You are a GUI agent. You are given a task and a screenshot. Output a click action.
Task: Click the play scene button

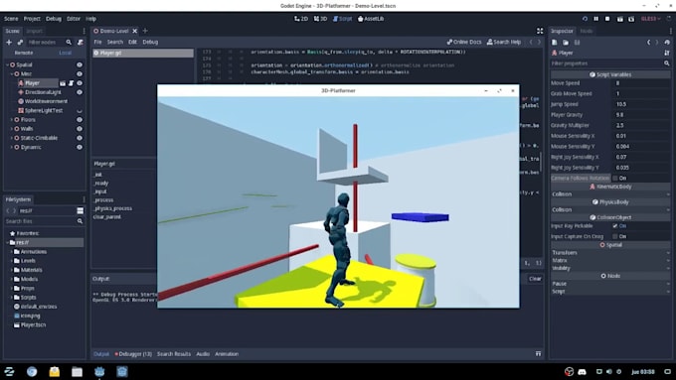coord(620,19)
